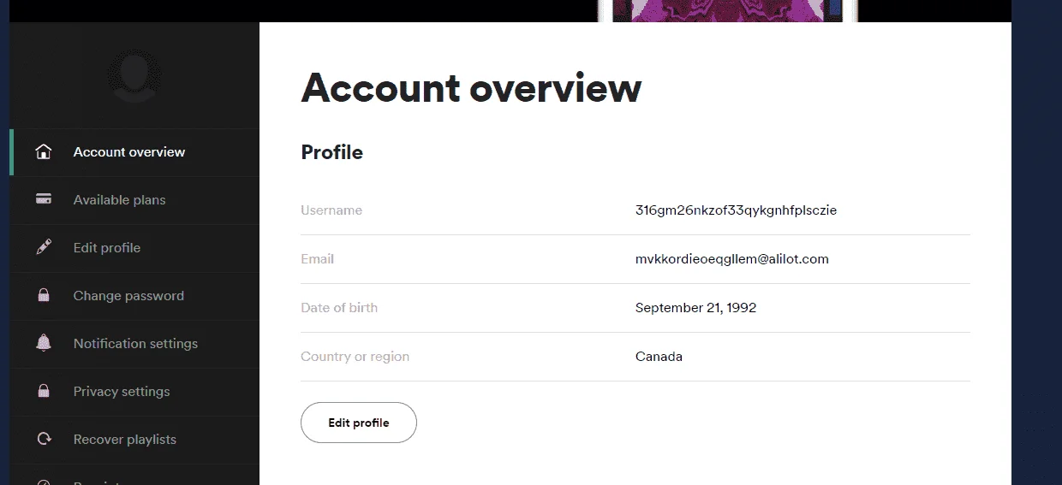Click the lock icon beside Change password
Screen dimensions: 1062x485
pos(44,295)
